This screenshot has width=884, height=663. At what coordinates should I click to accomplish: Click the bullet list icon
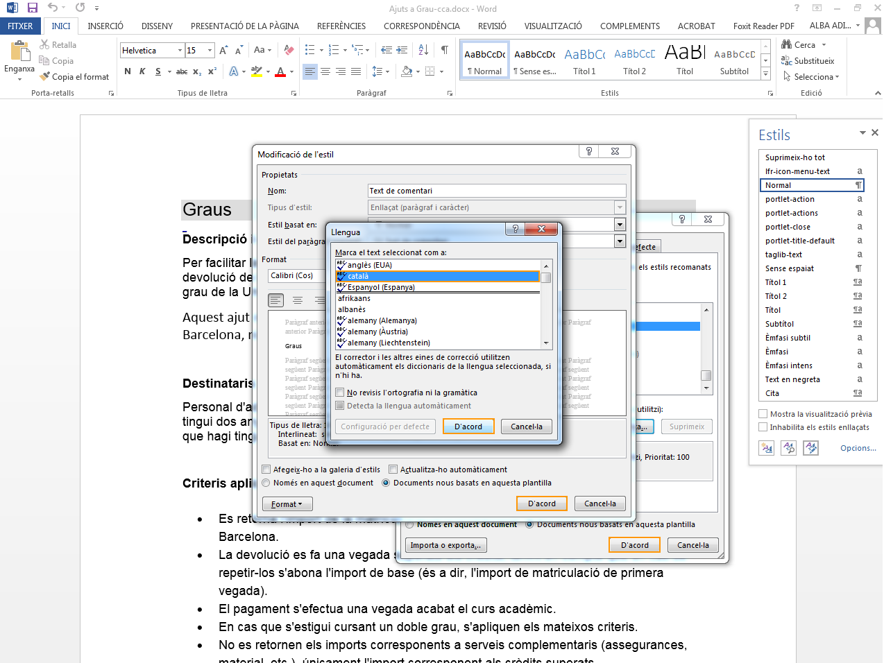[x=310, y=50]
